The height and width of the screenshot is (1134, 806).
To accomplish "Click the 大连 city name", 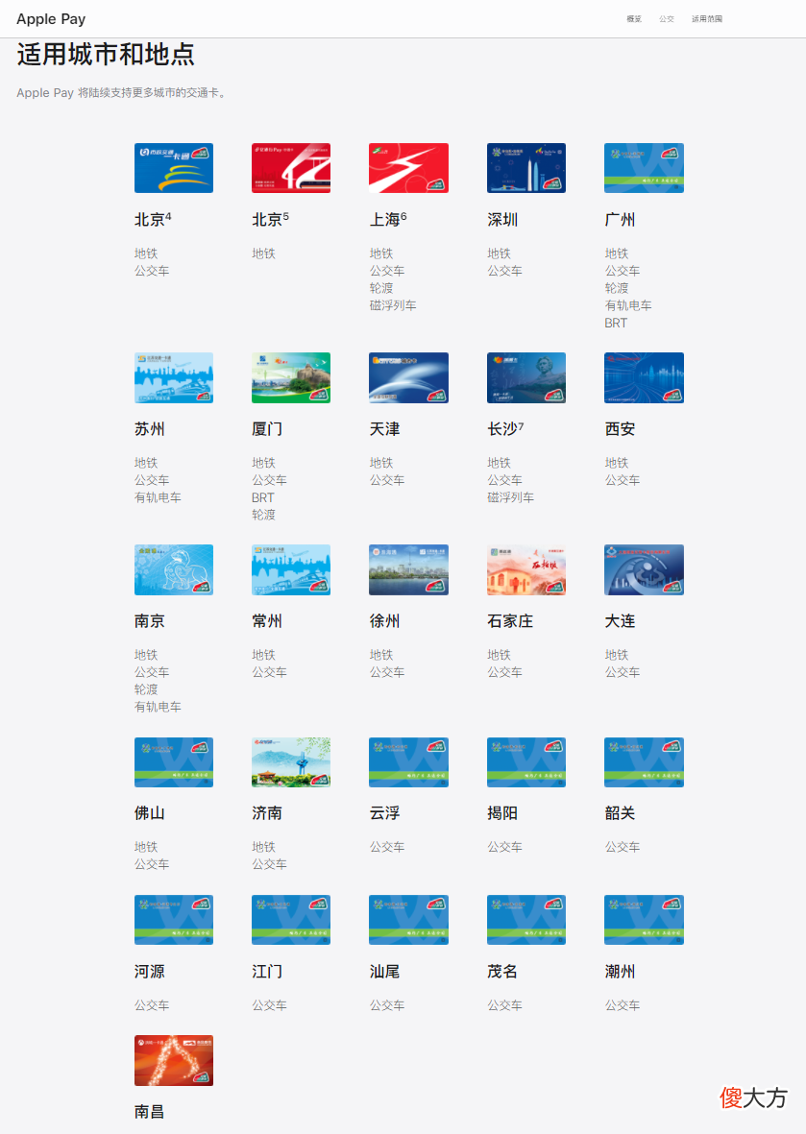I will 620,621.
